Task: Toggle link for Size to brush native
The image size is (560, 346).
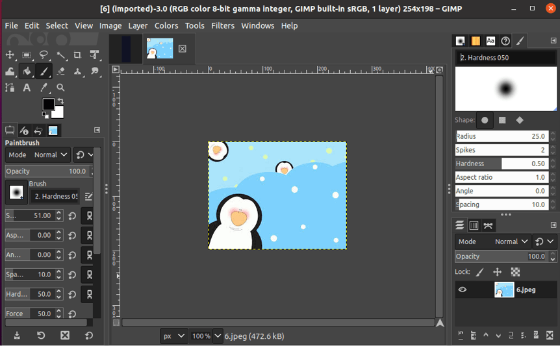Action: tap(89, 216)
